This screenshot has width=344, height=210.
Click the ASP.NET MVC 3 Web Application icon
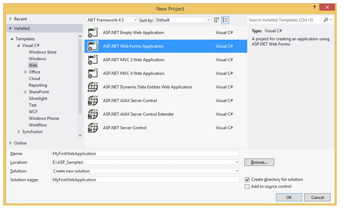[x=93, y=60]
